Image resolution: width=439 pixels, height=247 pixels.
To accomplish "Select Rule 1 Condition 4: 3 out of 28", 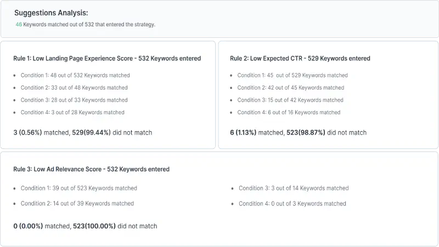I will point(72,113).
